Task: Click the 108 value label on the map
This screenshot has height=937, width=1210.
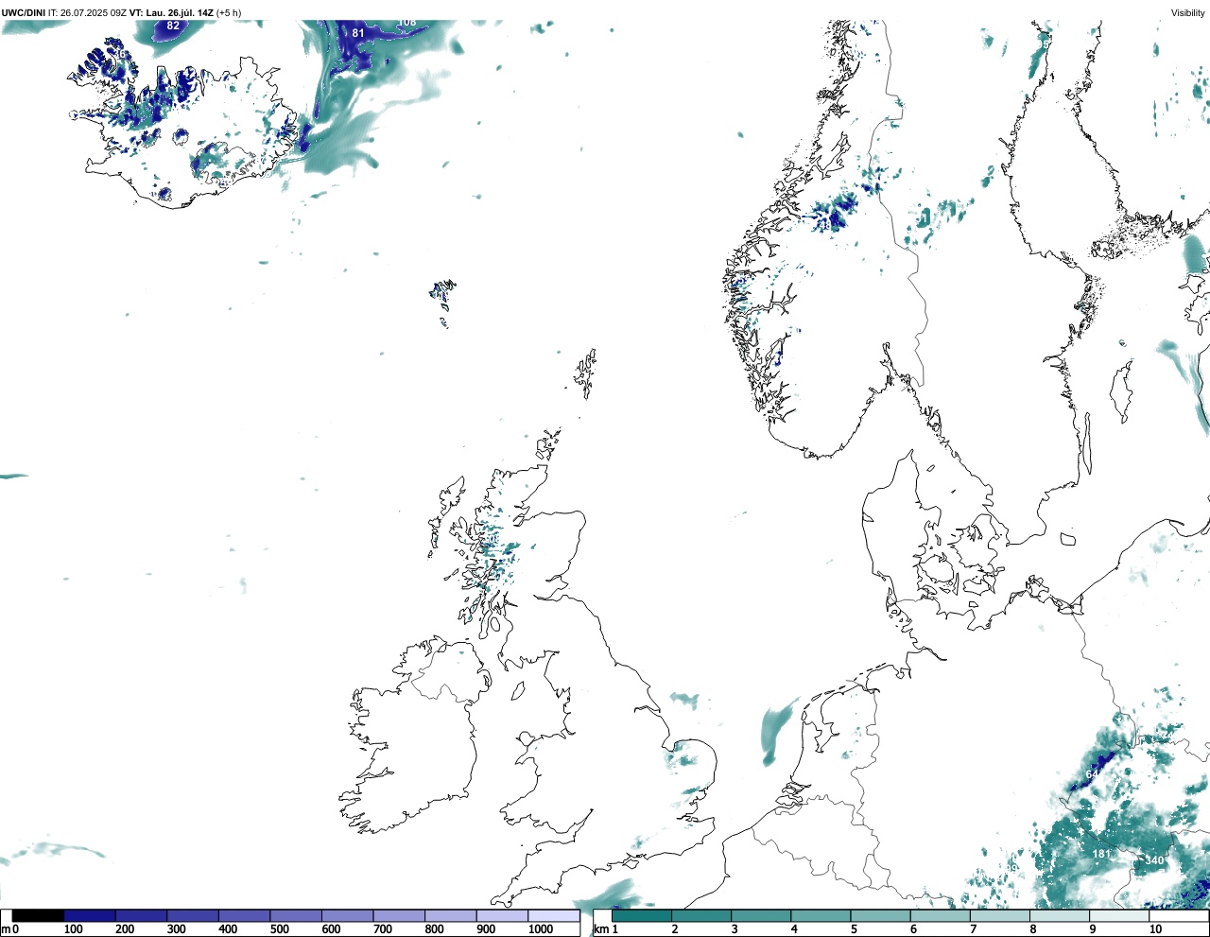Action: pyautogui.click(x=406, y=22)
